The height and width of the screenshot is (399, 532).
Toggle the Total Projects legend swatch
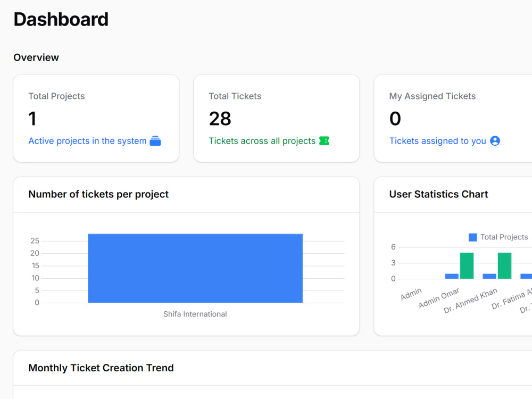(472, 237)
